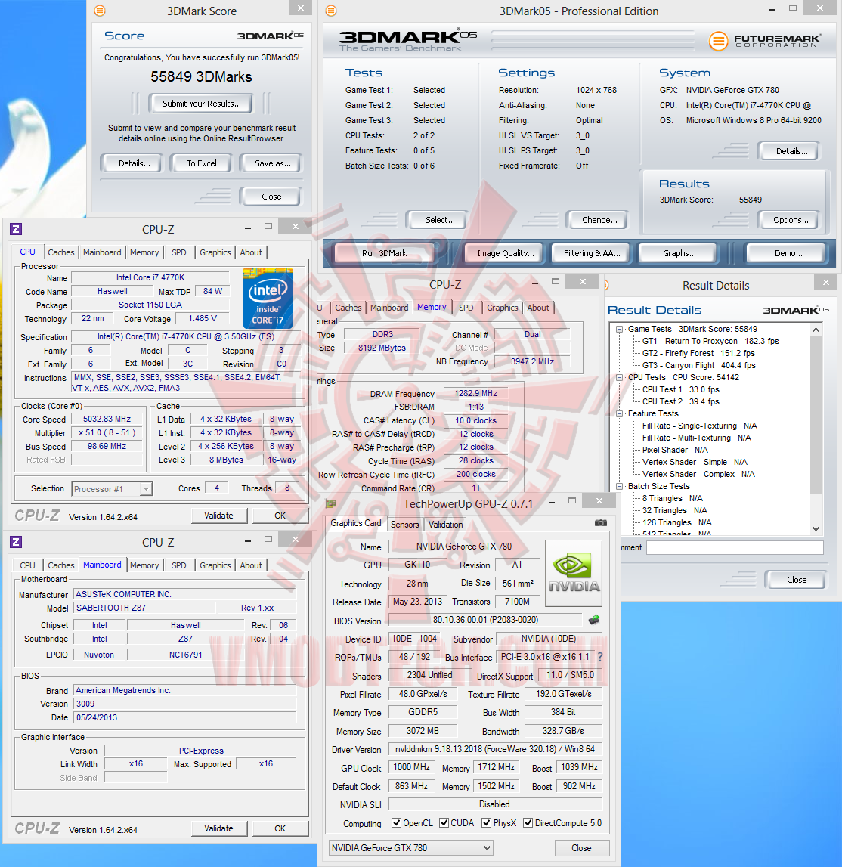Click Core Speed value 5032.83 MHz

pyautogui.click(x=107, y=419)
